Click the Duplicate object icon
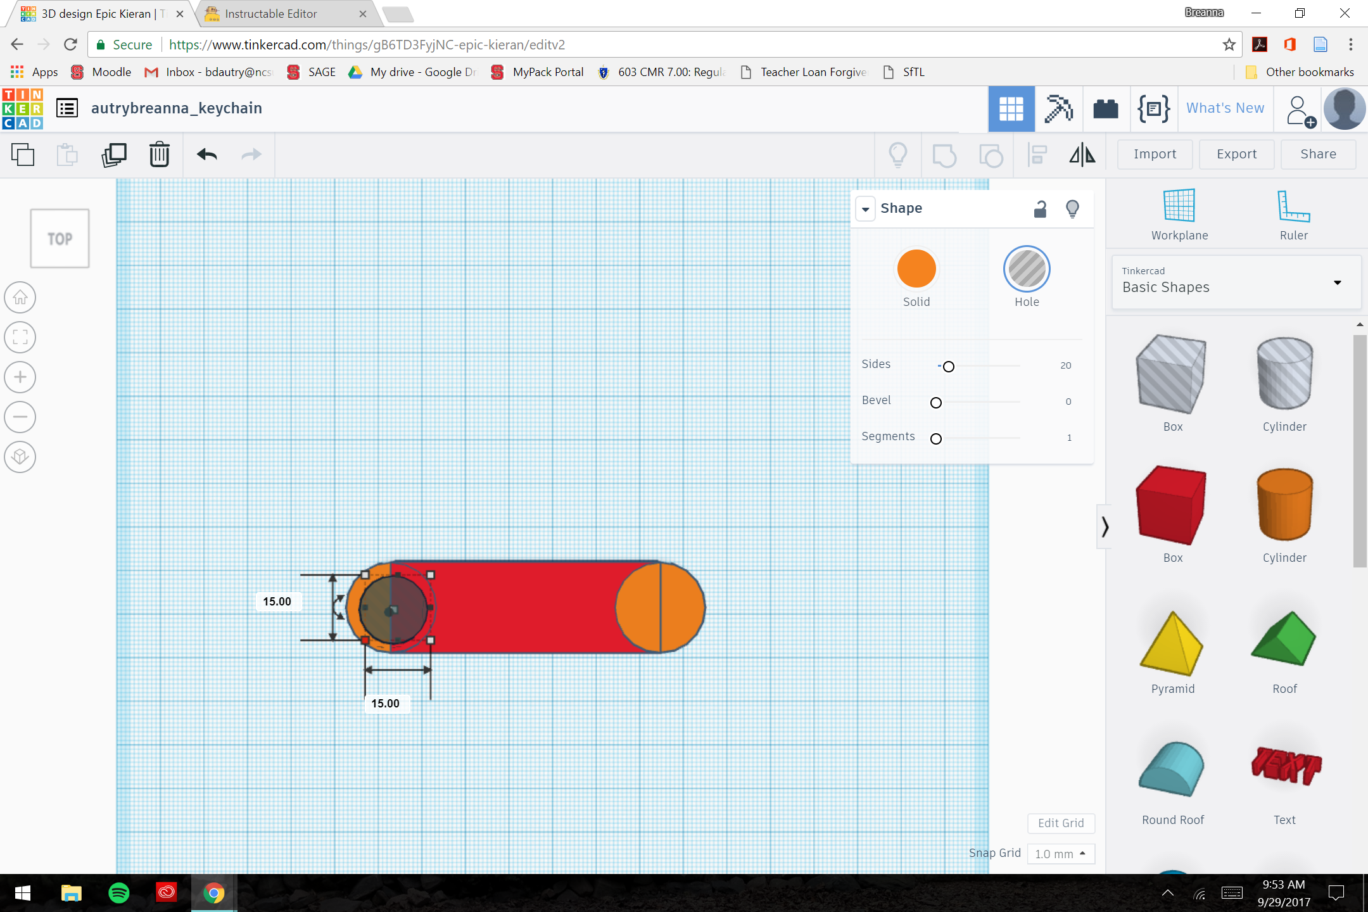The image size is (1368, 912). click(x=114, y=154)
